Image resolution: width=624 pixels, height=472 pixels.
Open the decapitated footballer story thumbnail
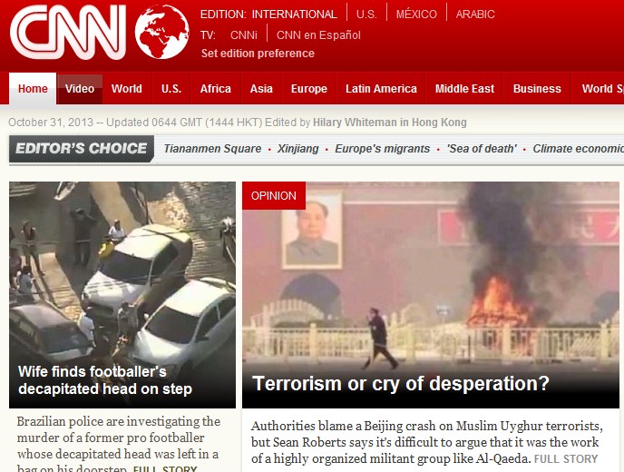coord(122,295)
